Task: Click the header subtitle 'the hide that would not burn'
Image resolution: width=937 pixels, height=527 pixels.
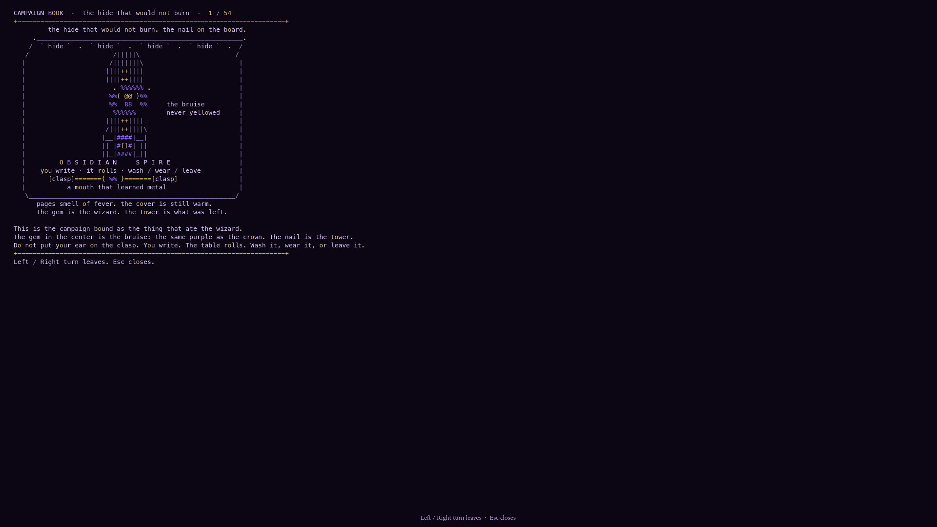Action: pos(136,13)
